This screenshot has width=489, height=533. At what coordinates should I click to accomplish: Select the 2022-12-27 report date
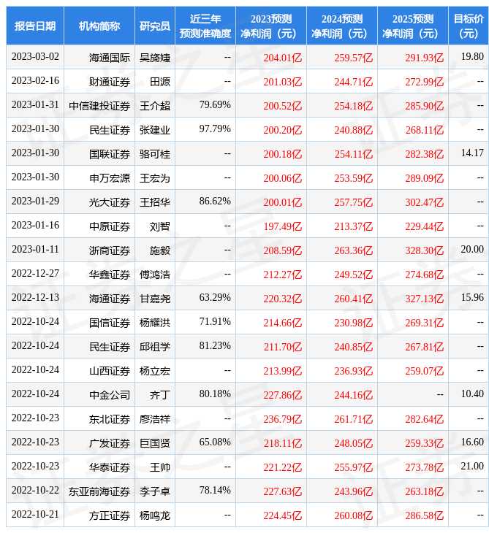(x=35, y=274)
